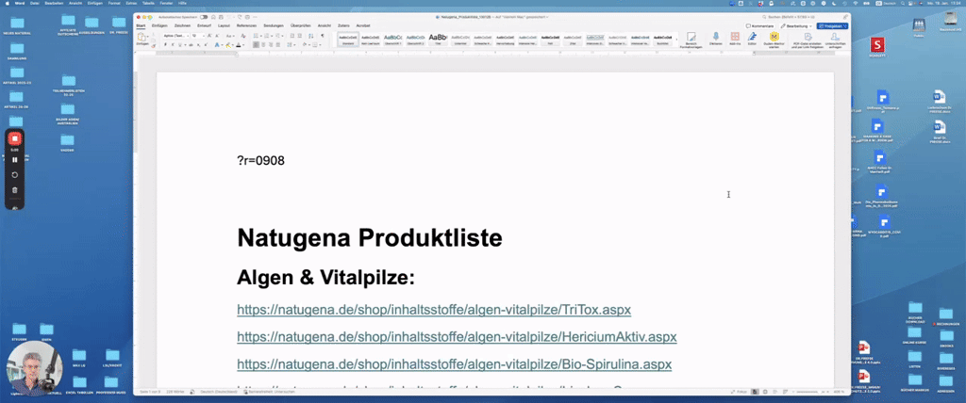
Task: Open TriTox.aspx hyperlink
Action: click(x=434, y=310)
